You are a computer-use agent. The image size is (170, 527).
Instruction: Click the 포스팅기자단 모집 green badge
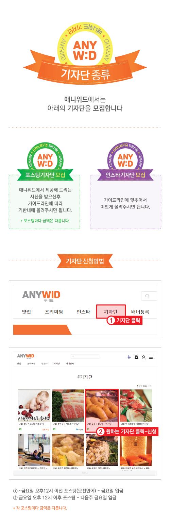[46, 175]
